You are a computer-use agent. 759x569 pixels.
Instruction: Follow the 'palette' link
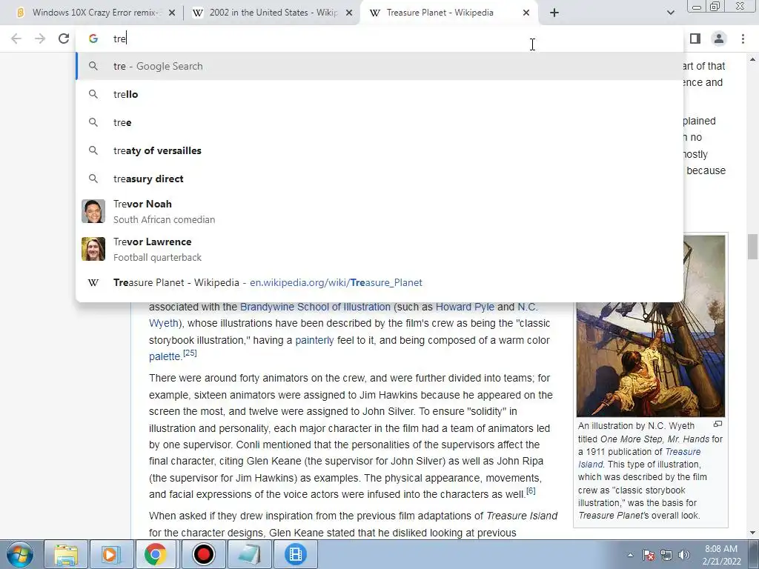(165, 356)
